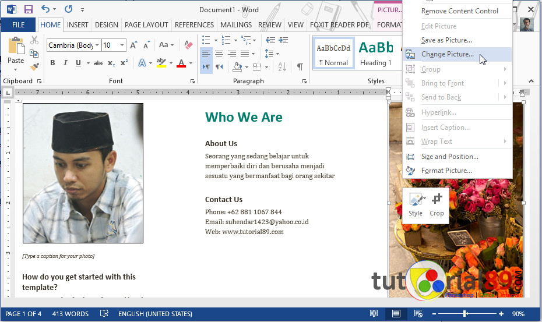This screenshot has height=322, width=542.
Task: Click the Decrease Indent icon
Action: point(270,40)
